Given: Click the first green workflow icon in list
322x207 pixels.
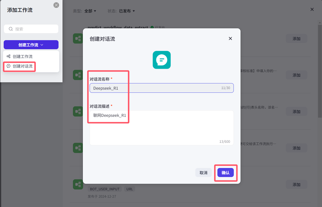Looking at the screenshot, I should point(78,38).
